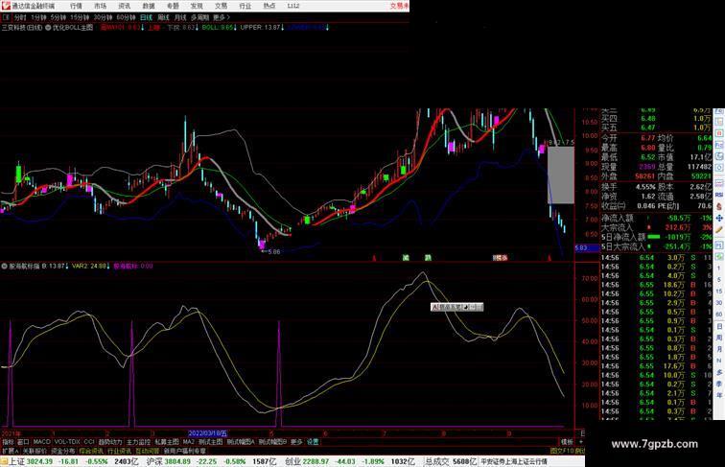Expand 更多 indicator list in bottom bar
The image size is (725, 467).
click(296, 442)
